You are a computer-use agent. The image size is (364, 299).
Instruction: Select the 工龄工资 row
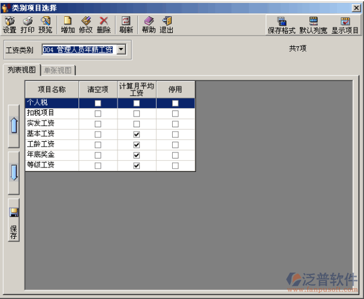point(110,145)
